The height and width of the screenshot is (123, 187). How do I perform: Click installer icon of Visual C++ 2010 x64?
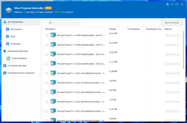click(x=53, y=54)
